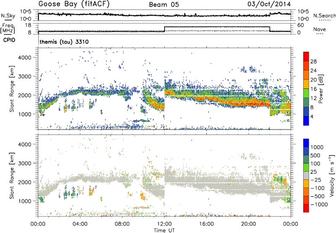The image size is (336, 233).
Task: Click the 'Beam 05' label
Action: click(x=164, y=5)
